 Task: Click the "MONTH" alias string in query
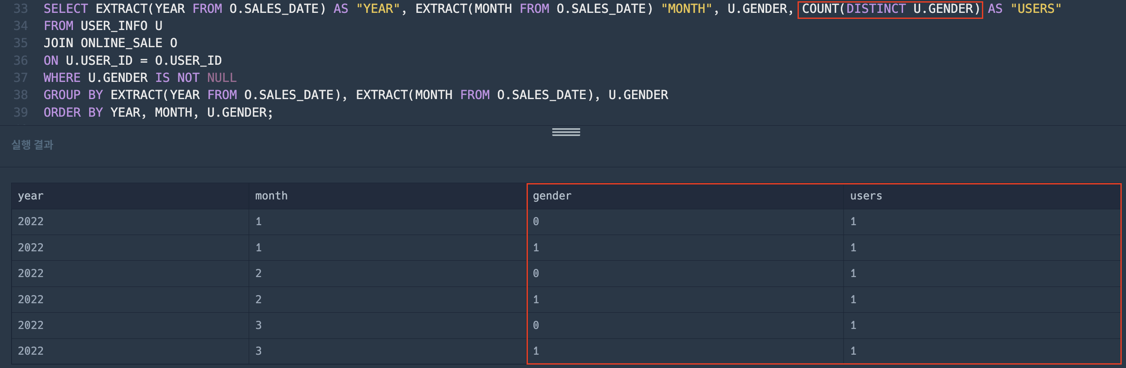(x=686, y=9)
